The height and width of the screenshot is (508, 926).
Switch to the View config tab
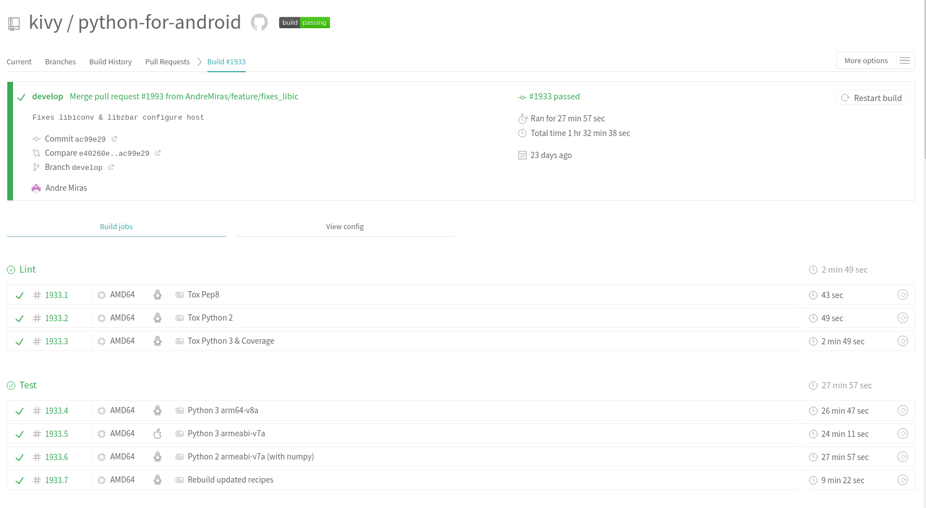pyautogui.click(x=345, y=226)
